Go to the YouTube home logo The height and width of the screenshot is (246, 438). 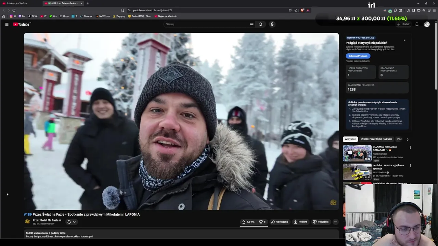[x=21, y=24]
